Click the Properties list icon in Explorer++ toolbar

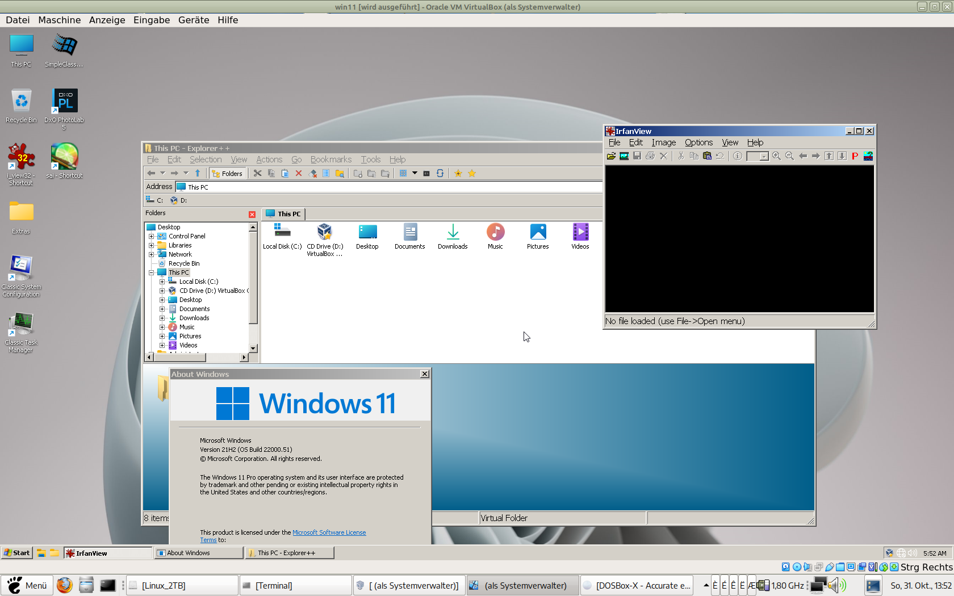326,173
